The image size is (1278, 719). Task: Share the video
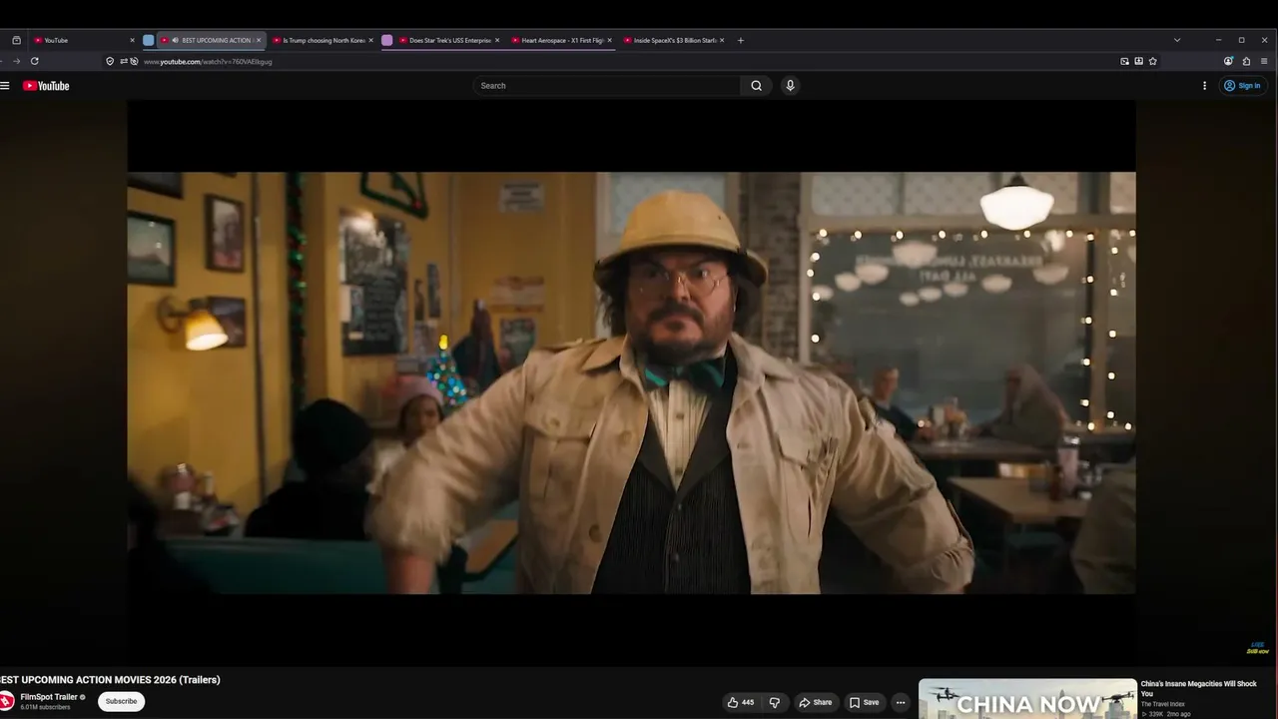coord(815,702)
